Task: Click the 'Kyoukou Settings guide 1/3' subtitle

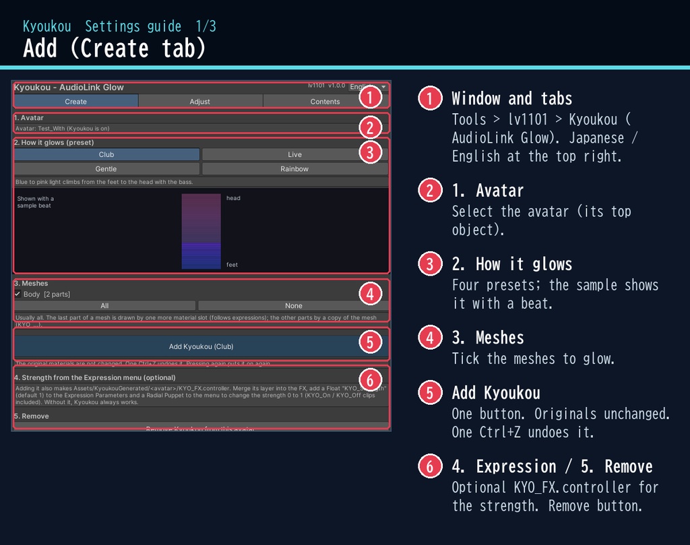Action: tap(119, 26)
